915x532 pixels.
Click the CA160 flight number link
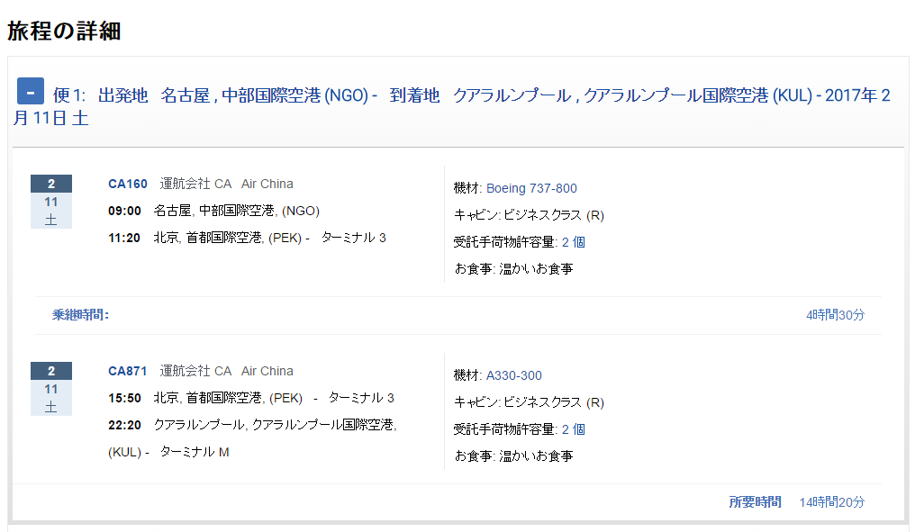[127, 184]
